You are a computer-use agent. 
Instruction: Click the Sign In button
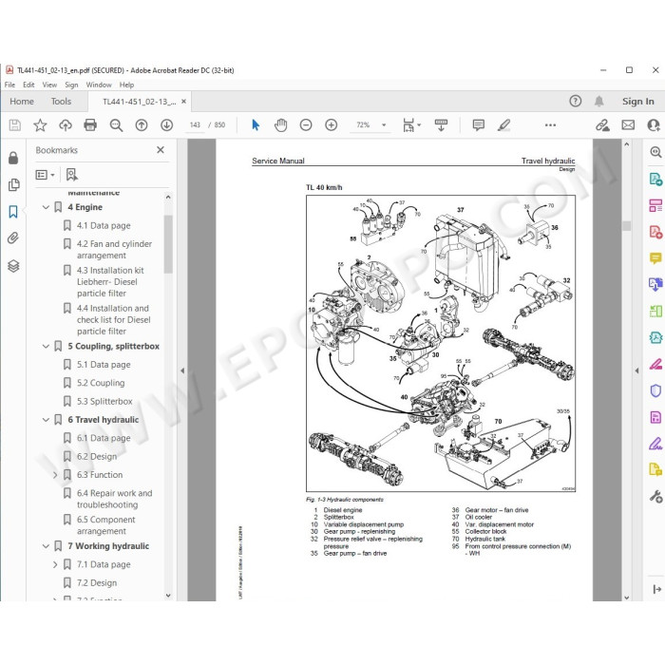[637, 102]
